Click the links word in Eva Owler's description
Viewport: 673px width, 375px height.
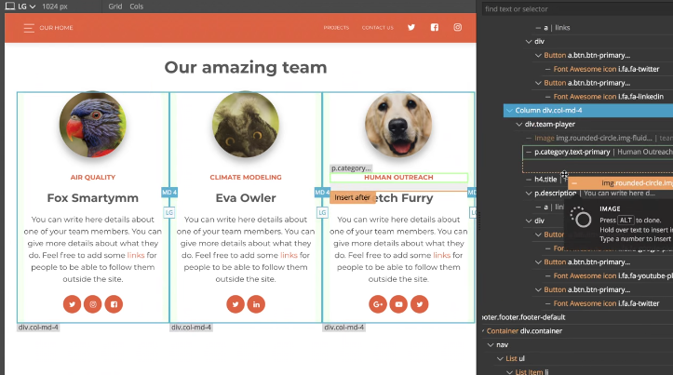point(289,255)
